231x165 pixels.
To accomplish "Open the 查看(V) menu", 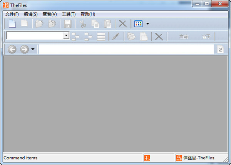I will point(50,14).
